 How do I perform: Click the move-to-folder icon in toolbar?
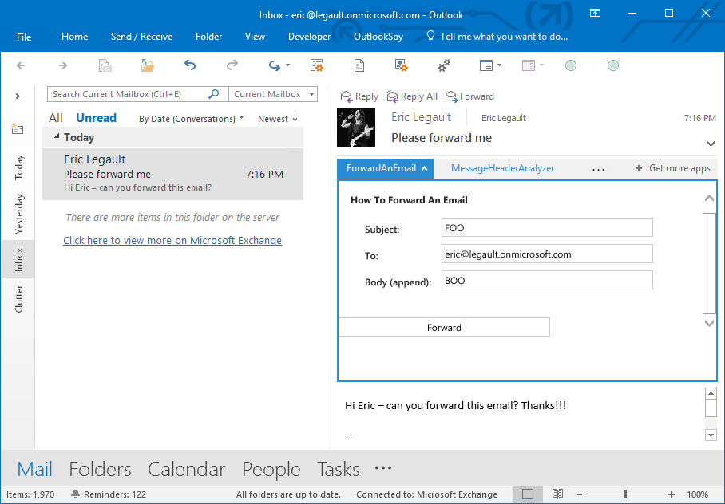tap(148, 65)
